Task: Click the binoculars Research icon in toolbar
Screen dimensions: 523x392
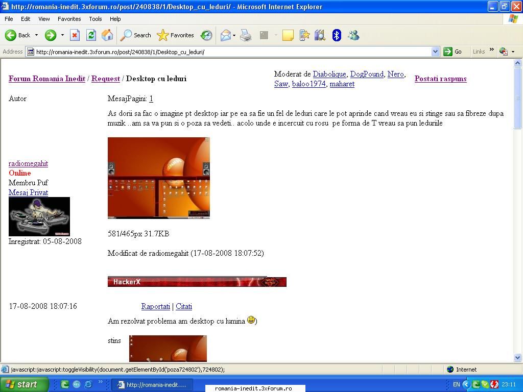Action: coord(320,35)
